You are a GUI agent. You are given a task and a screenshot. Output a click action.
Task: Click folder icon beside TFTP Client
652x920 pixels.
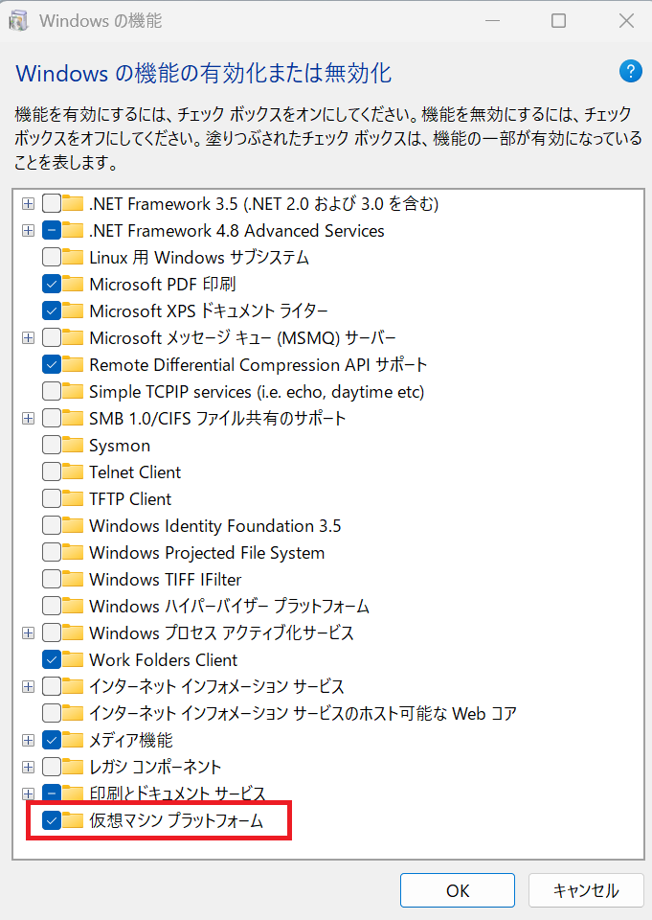pyautogui.click(x=73, y=498)
